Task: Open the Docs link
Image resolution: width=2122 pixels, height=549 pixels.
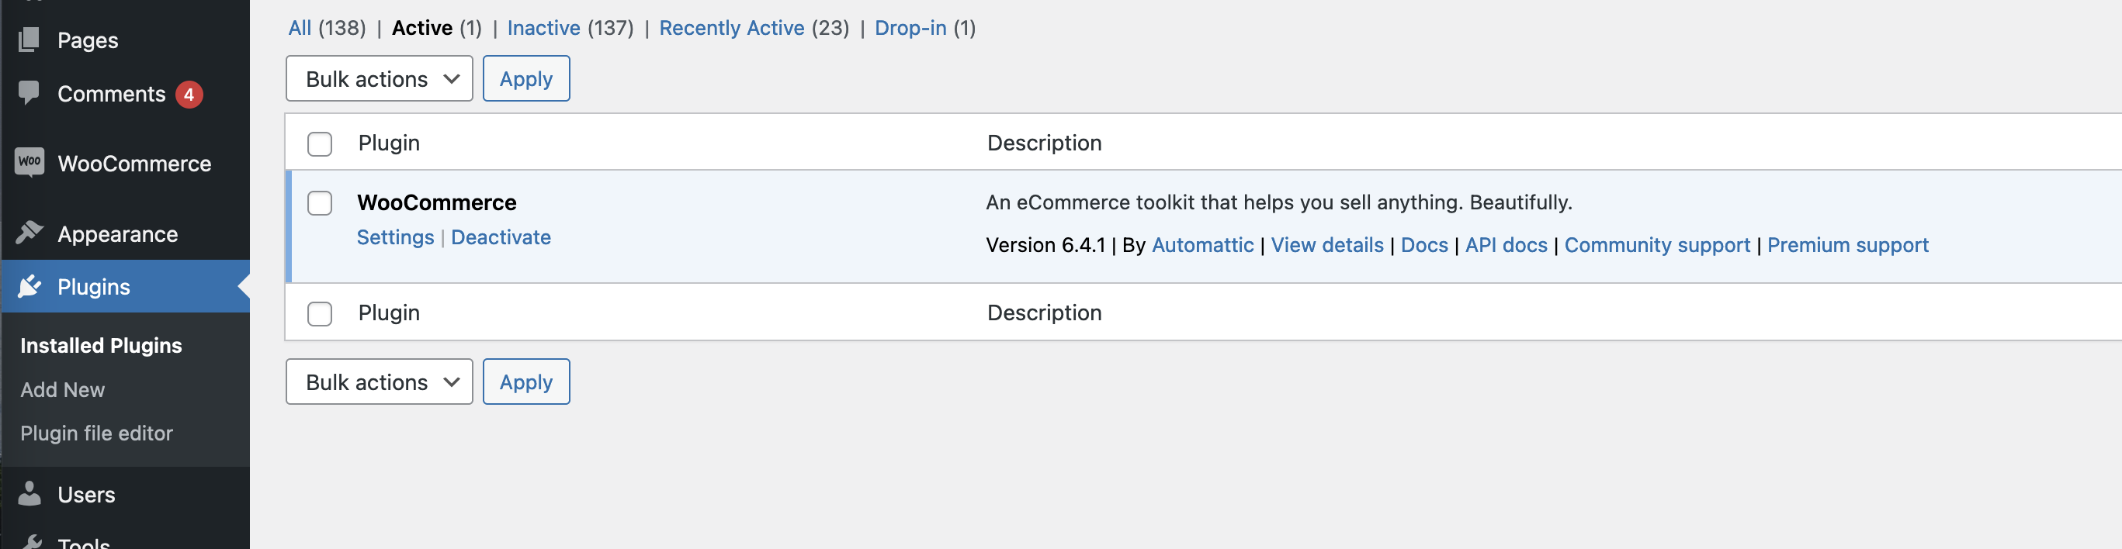Action: tap(1424, 245)
